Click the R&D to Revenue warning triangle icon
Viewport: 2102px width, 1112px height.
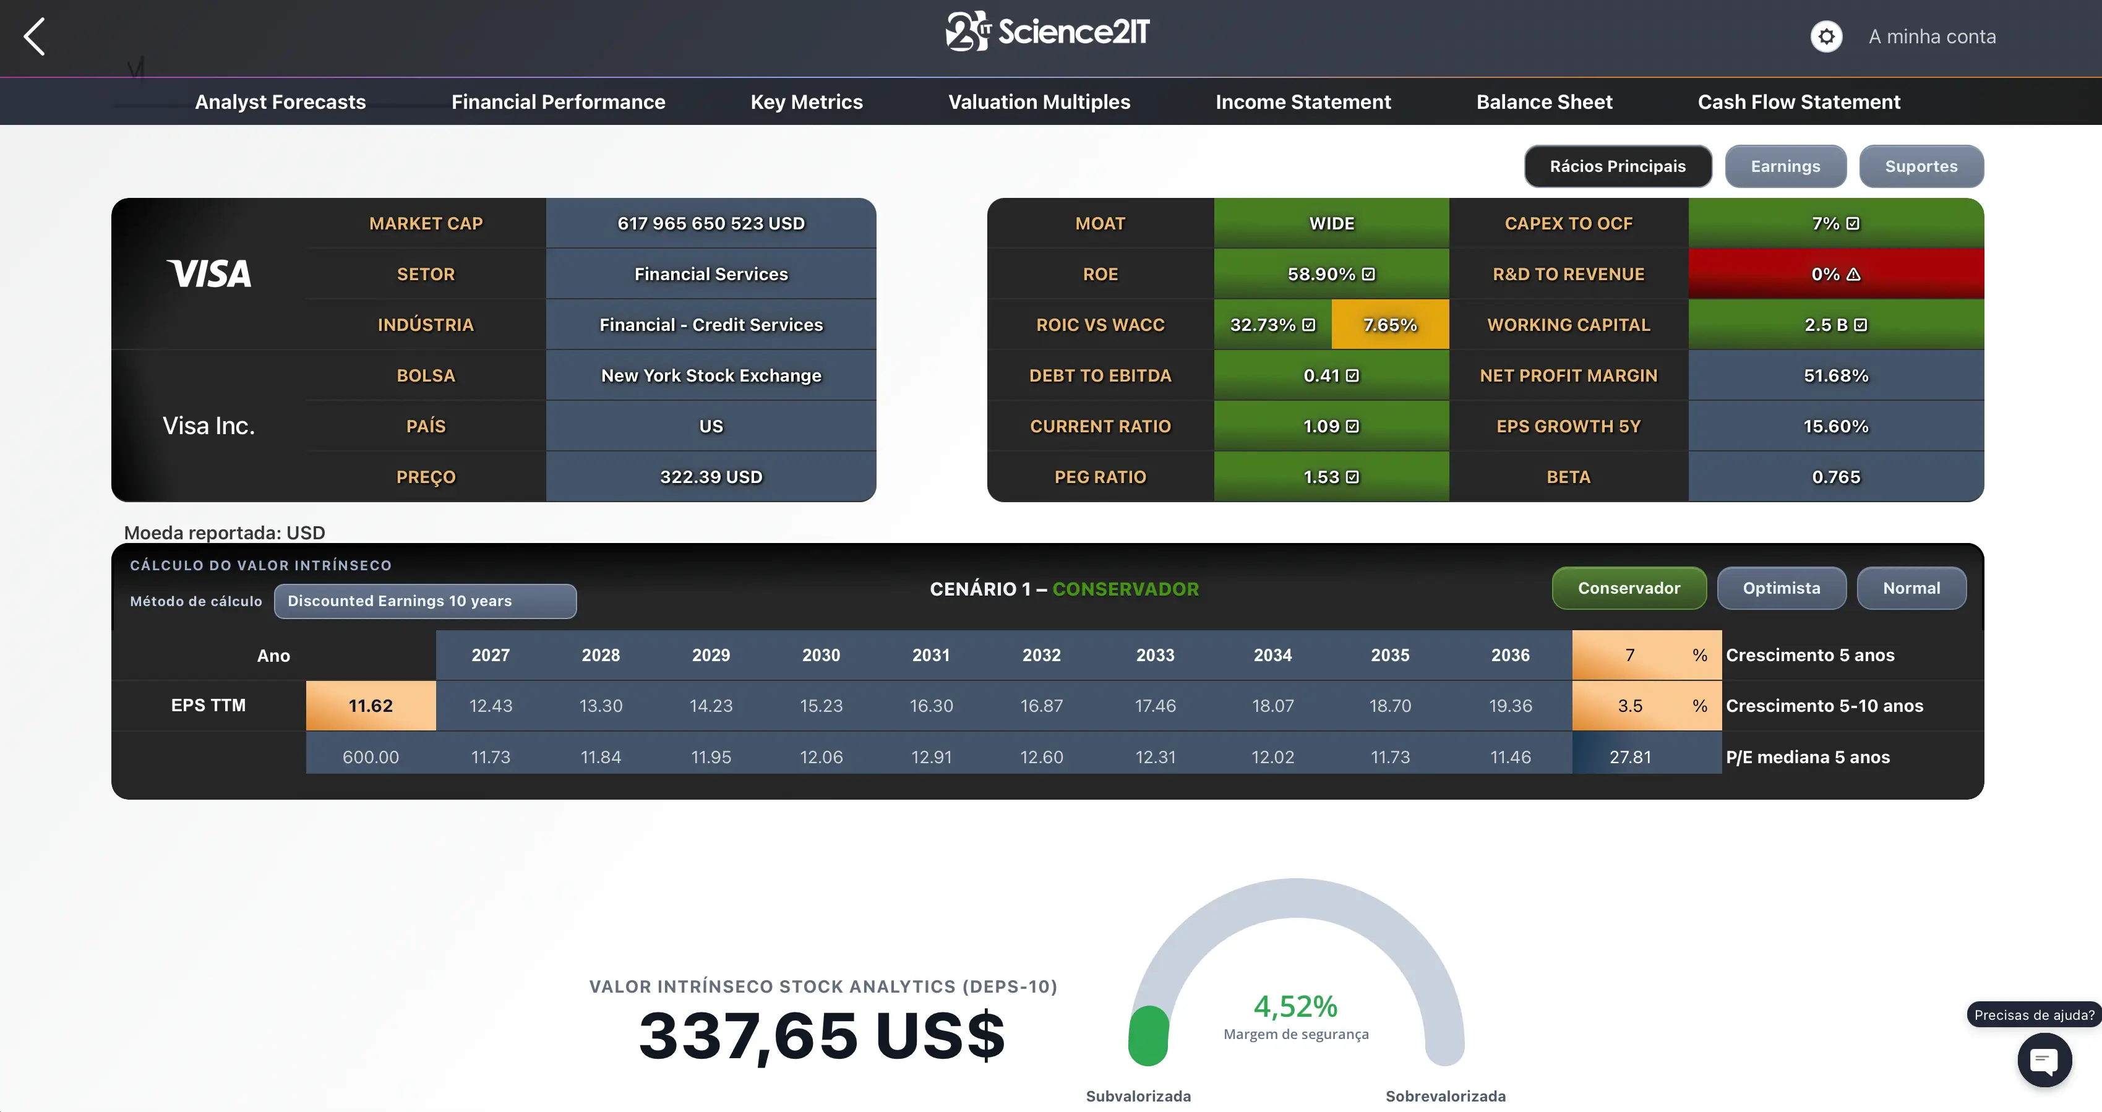[1854, 274]
